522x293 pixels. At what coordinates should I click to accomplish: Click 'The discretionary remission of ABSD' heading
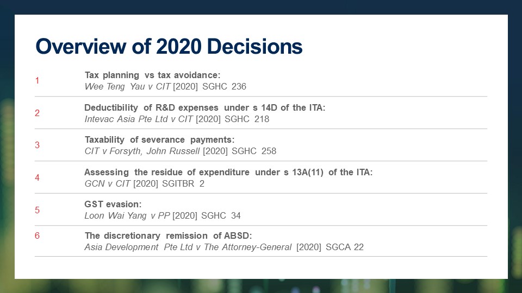click(x=168, y=235)
